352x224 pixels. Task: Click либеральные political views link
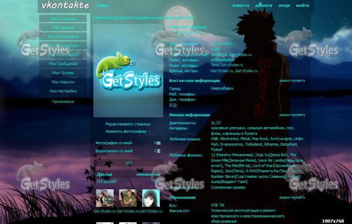223,60
